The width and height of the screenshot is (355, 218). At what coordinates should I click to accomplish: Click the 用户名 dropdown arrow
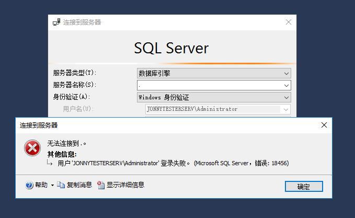[x=286, y=109]
